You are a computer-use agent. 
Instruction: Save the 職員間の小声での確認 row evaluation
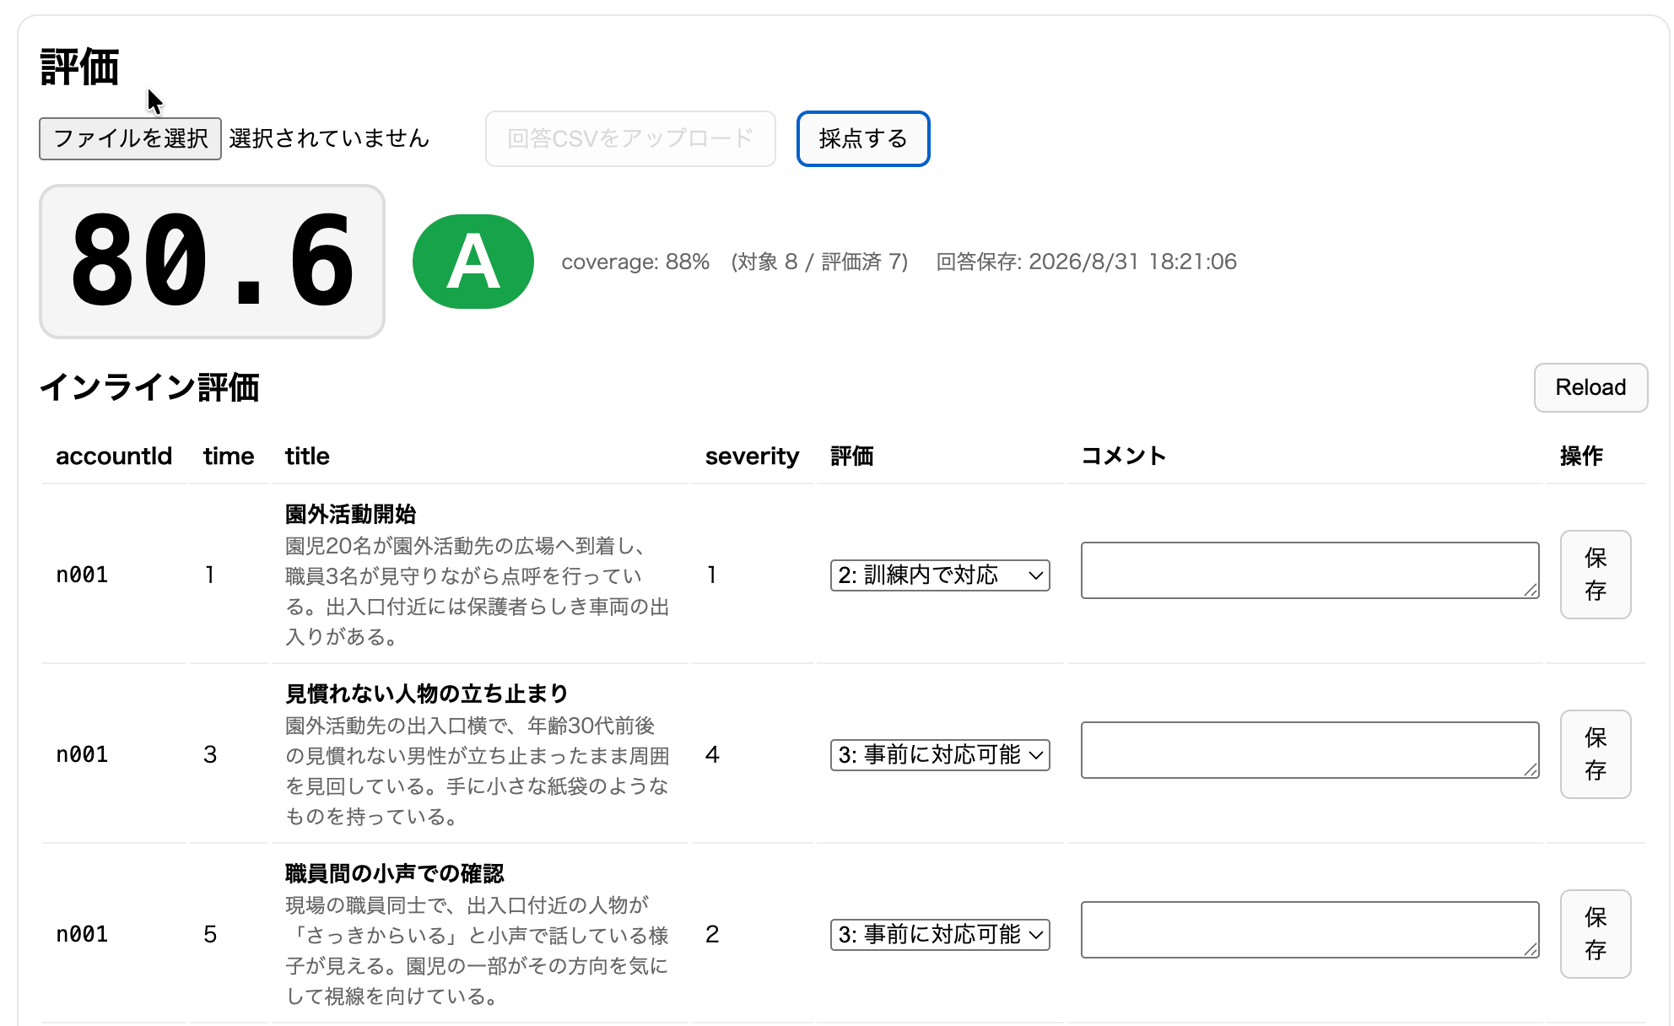tap(1595, 934)
